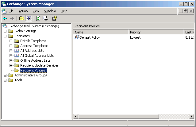Viewport: 196px width, 127px height.
Task: Expand the Global Settings node
Action: coord(5,31)
